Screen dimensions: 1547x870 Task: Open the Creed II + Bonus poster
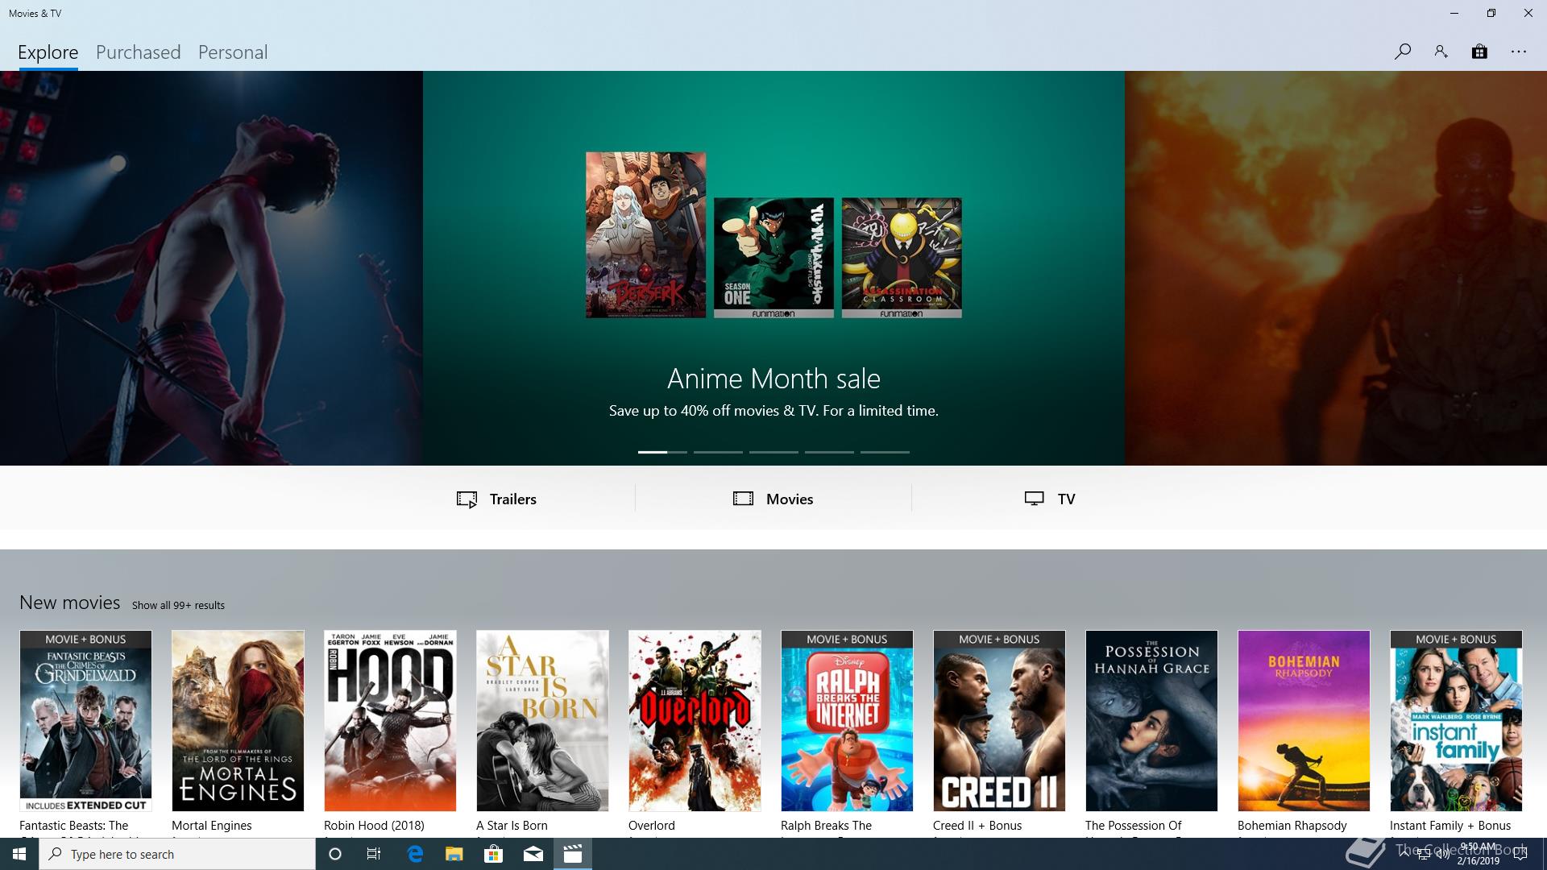(x=999, y=721)
